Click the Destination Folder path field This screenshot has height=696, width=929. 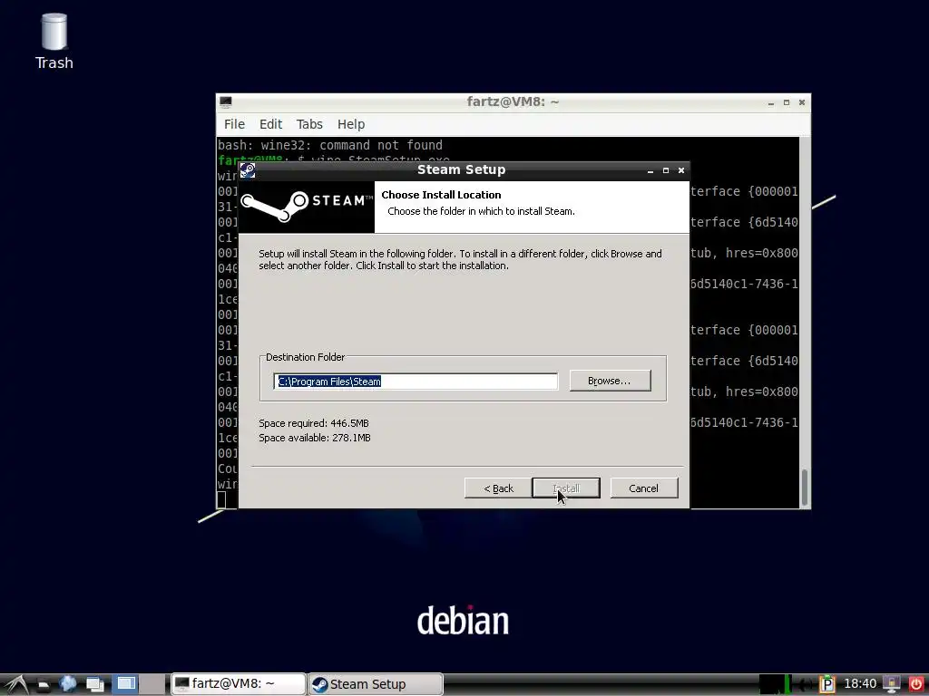tap(416, 382)
